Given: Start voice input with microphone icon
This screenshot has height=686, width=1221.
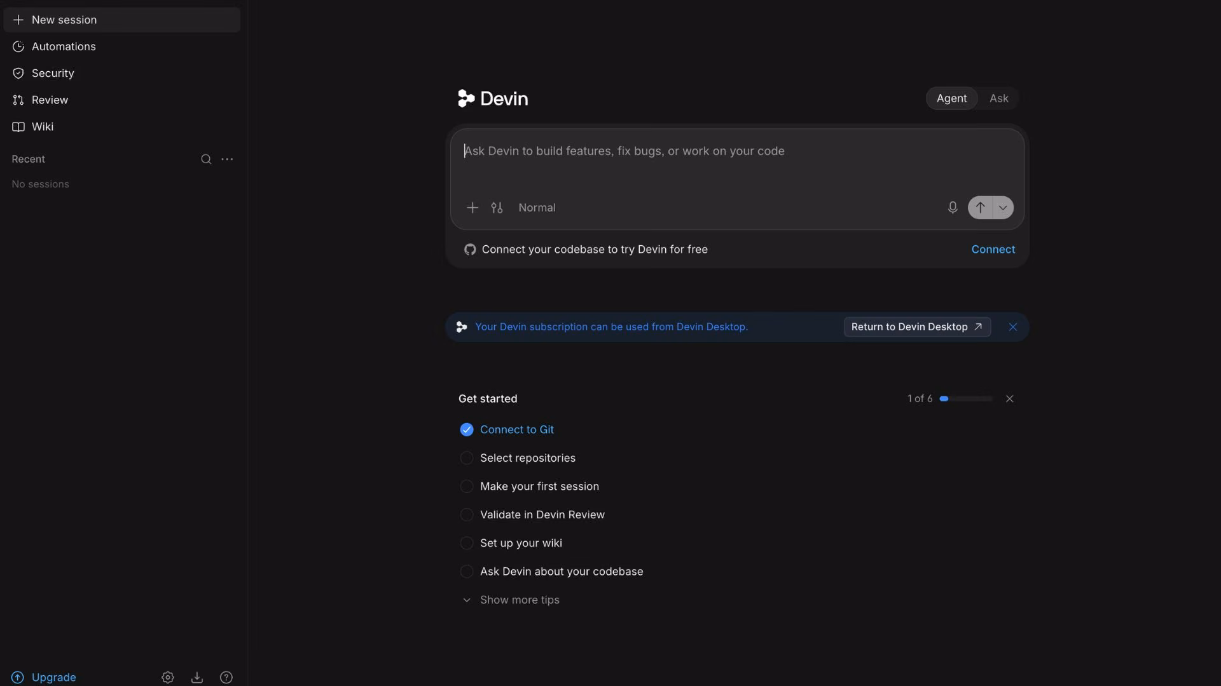Looking at the screenshot, I should (x=952, y=208).
